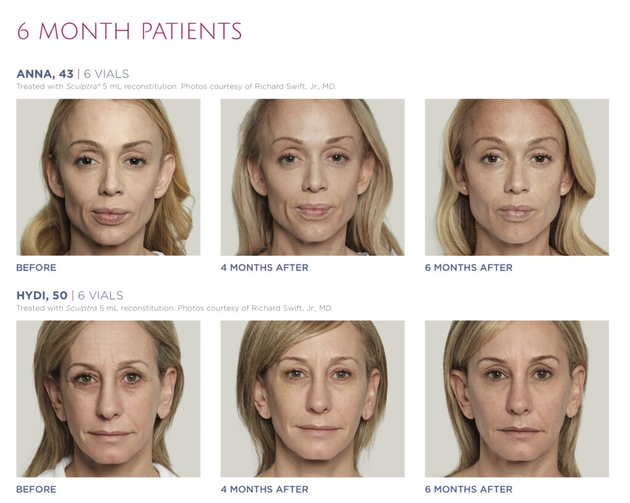Open Hydi's 4 months after photo
Screen dimensions: 630x503
(312, 398)
